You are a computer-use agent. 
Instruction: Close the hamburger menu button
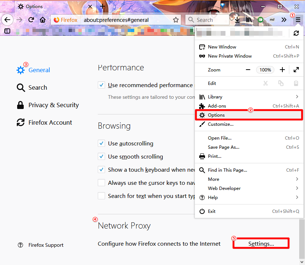point(298,20)
